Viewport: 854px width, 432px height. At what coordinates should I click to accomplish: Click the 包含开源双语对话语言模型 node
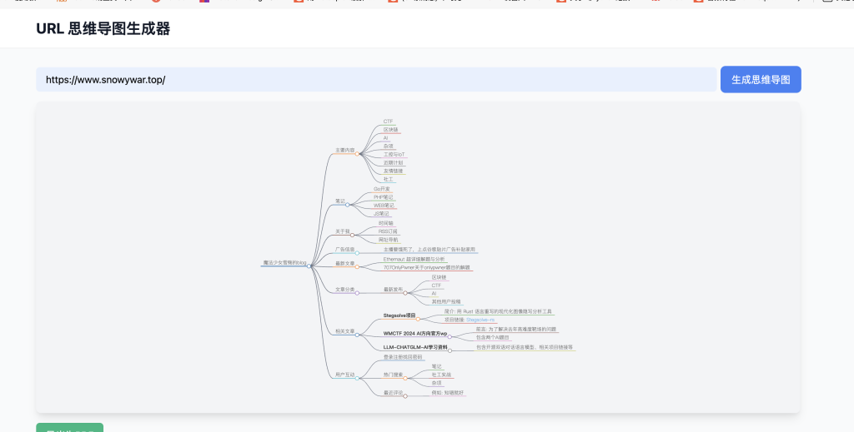tap(525, 347)
